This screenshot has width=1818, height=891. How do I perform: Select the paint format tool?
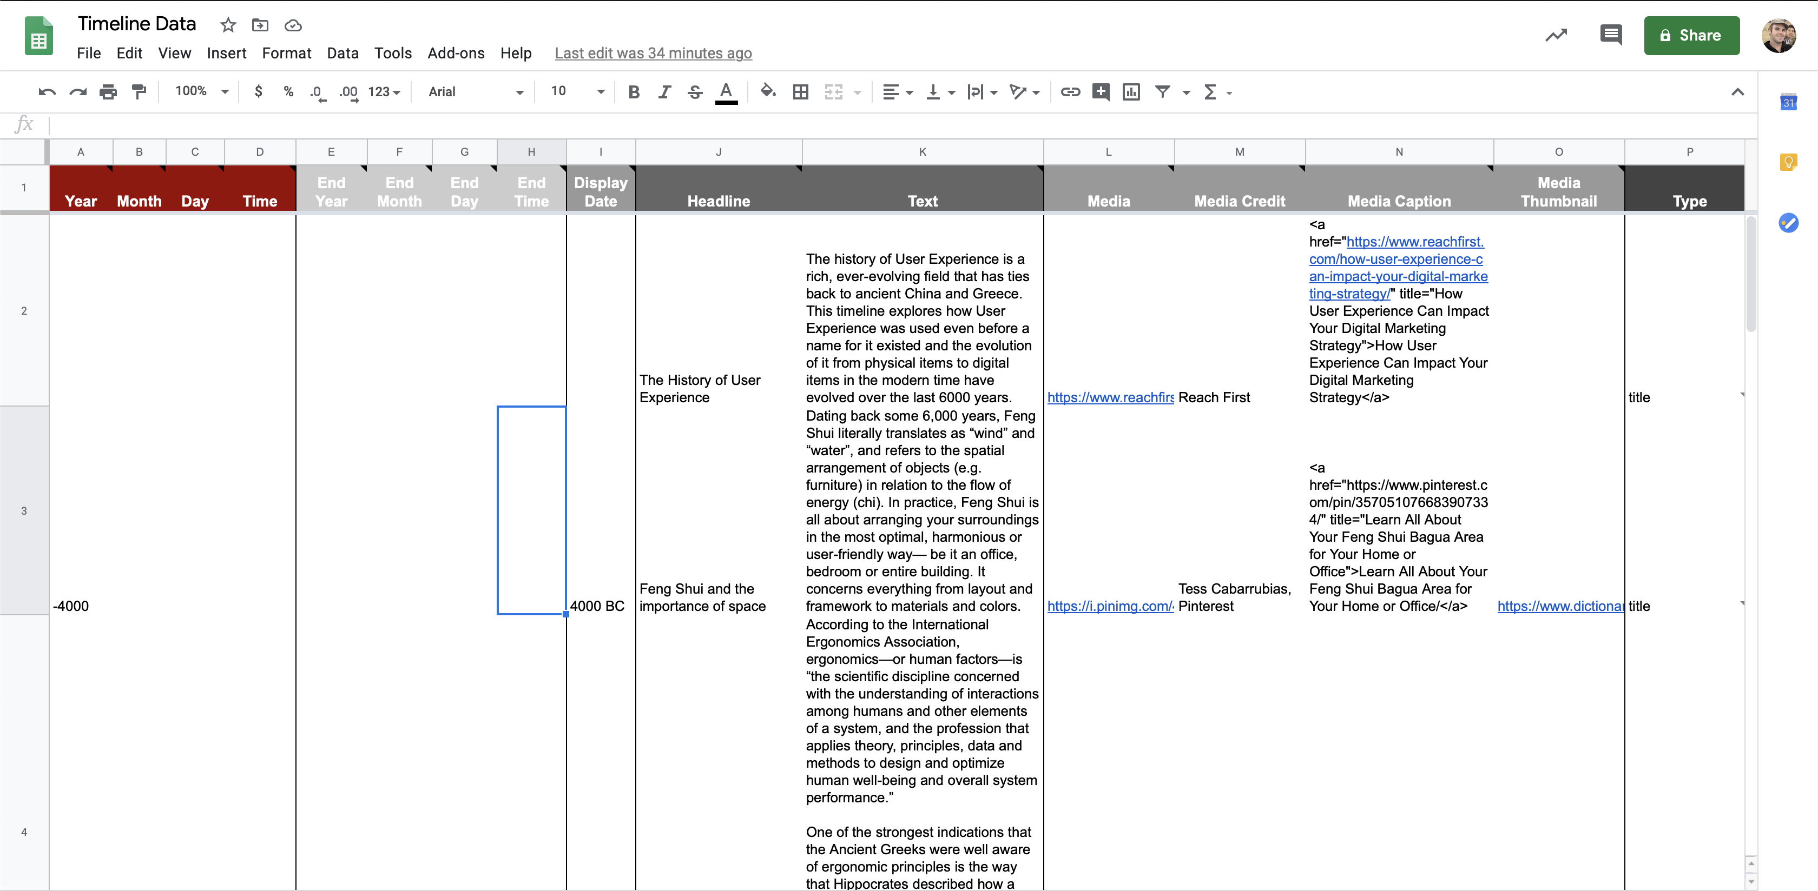[x=139, y=92]
